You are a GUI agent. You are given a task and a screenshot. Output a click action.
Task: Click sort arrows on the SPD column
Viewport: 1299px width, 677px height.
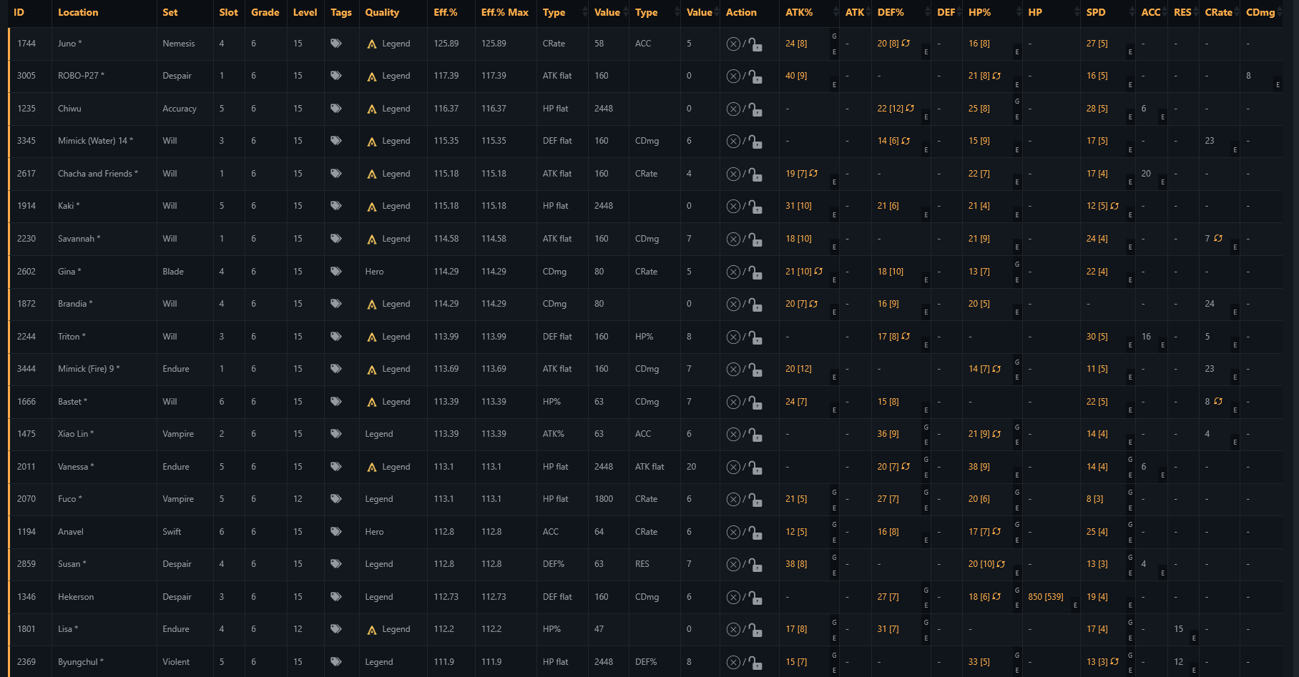coord(1132,12)
